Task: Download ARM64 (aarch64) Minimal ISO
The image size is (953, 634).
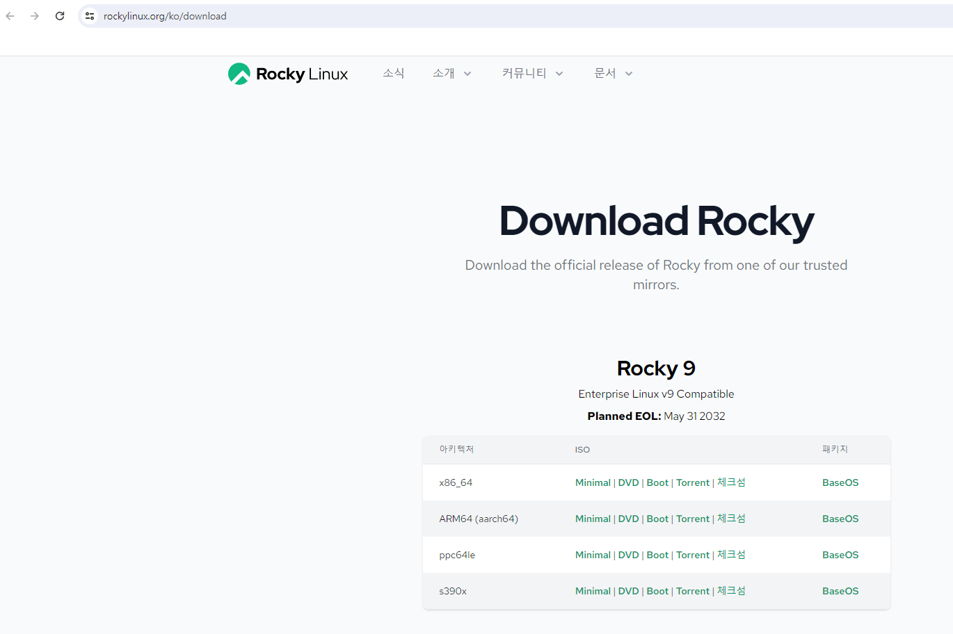Action: click(593, 519)
